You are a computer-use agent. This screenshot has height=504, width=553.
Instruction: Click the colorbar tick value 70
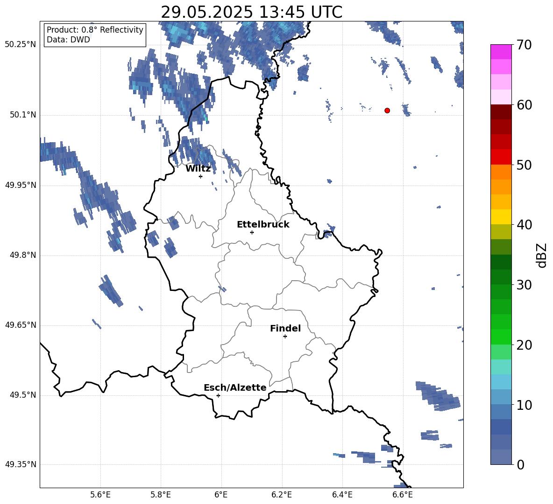524,45
